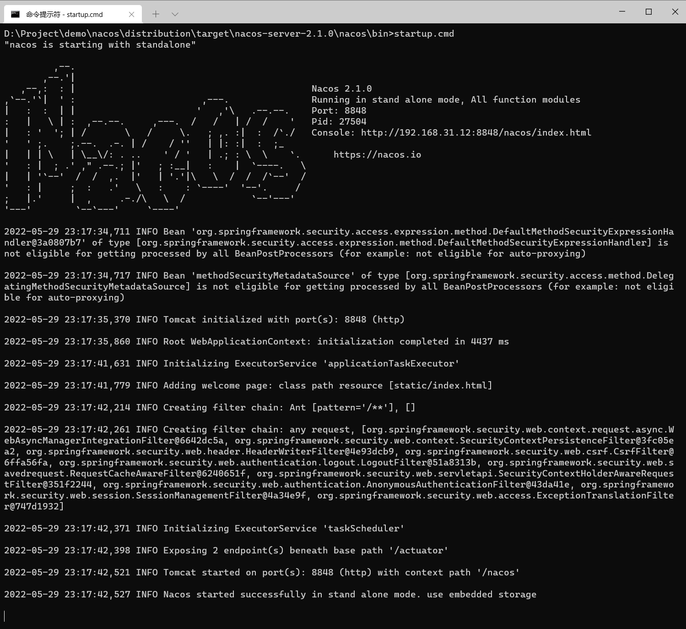Click 'Tomcat started on port(s)' log line
The image size is (686, 629).
point(262,573)
